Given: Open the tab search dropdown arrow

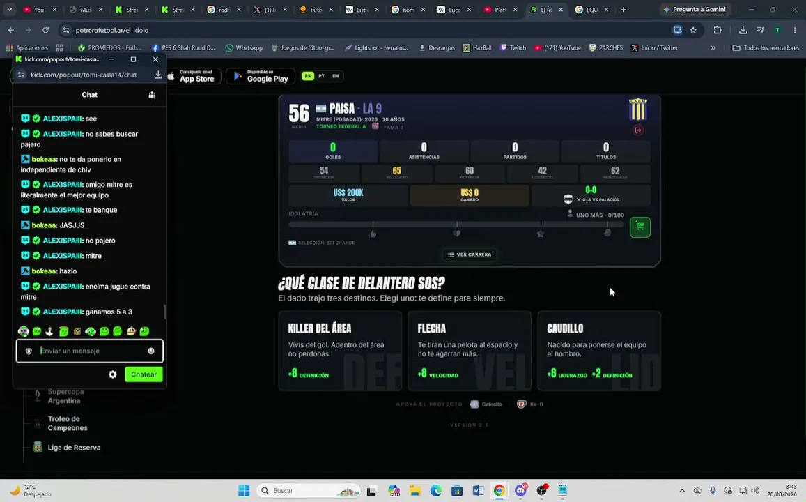Looking at the screenshot, I should [9, 9].
